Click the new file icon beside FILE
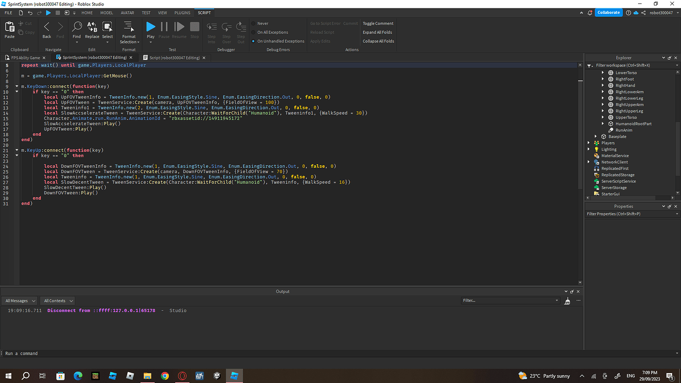The width and height of the screenshot is (681, 383). (22, 12)
